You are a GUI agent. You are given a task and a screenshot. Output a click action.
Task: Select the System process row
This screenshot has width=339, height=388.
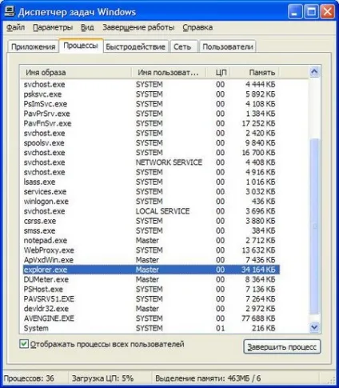[x=151, y=328]
